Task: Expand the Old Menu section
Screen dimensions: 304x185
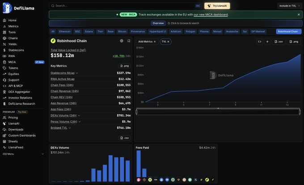Action: [x=23, y=154]
